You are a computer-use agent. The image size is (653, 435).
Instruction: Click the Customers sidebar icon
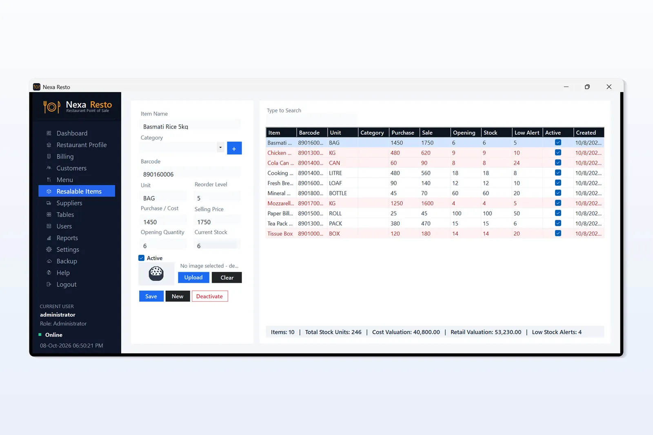49,168
